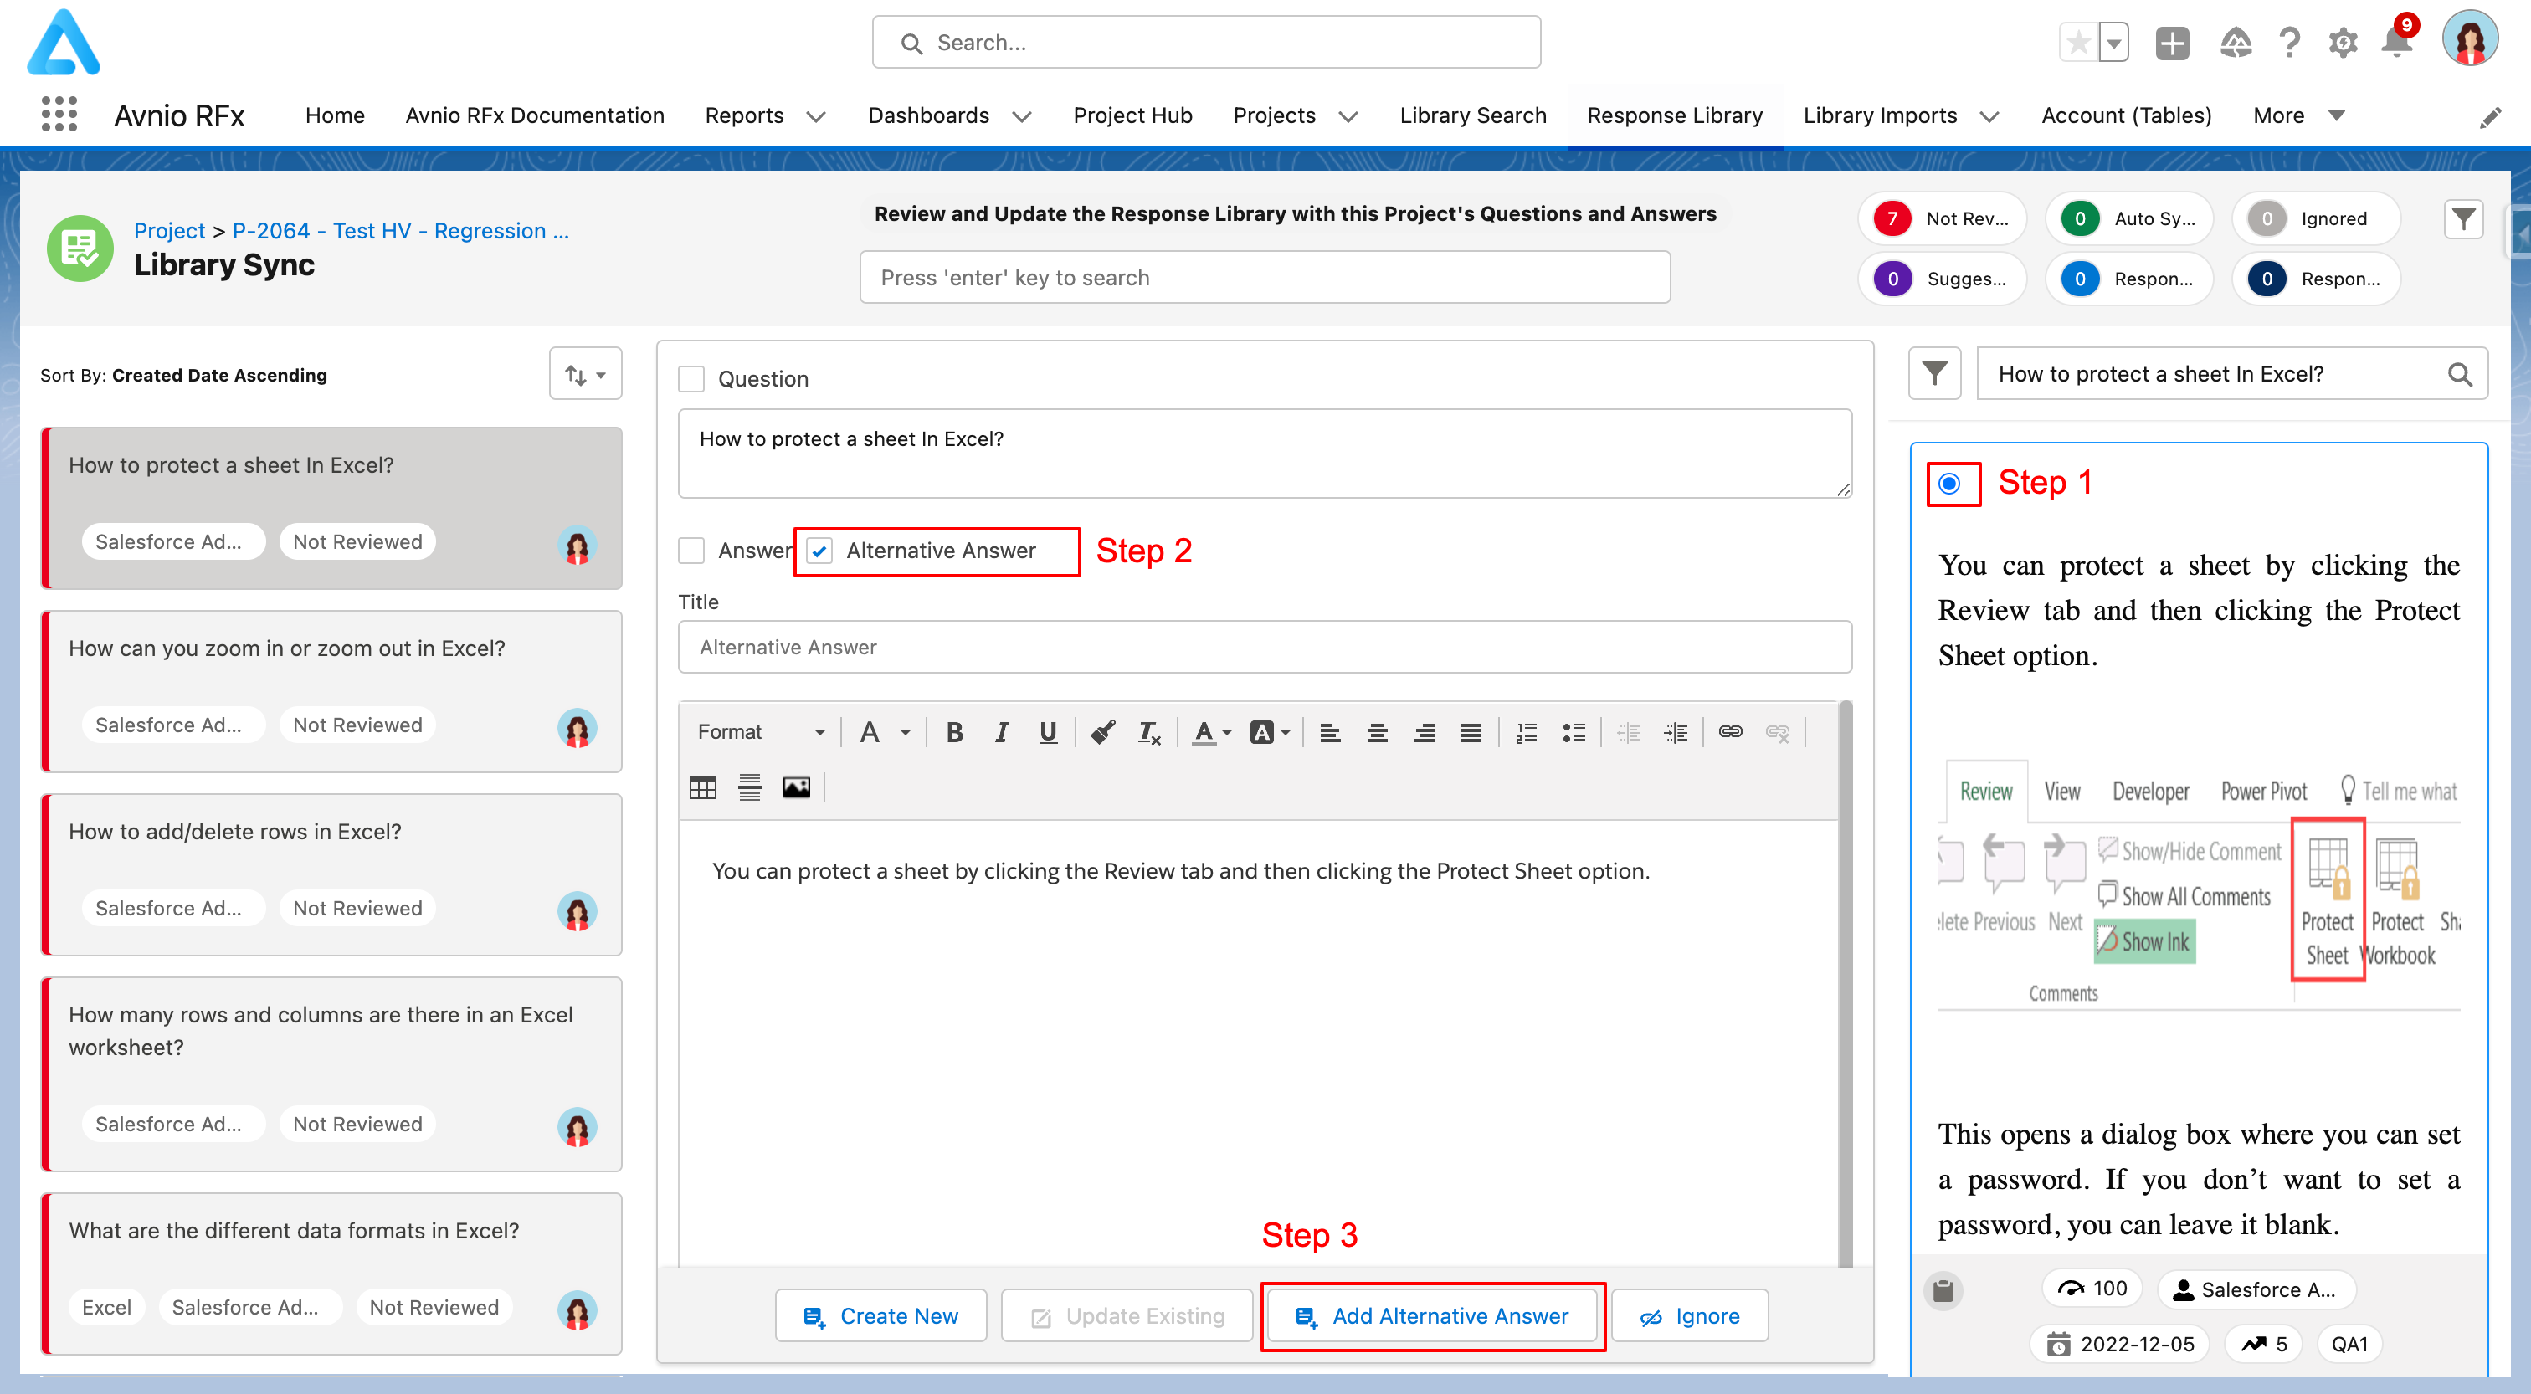Click the Create New button
This screenshot has width=2531, height=1394.
click(x=880, y=1315)
